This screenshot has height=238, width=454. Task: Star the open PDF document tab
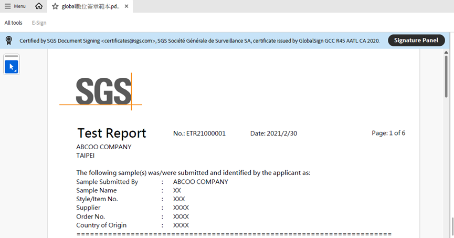click(x=55, y=6)
